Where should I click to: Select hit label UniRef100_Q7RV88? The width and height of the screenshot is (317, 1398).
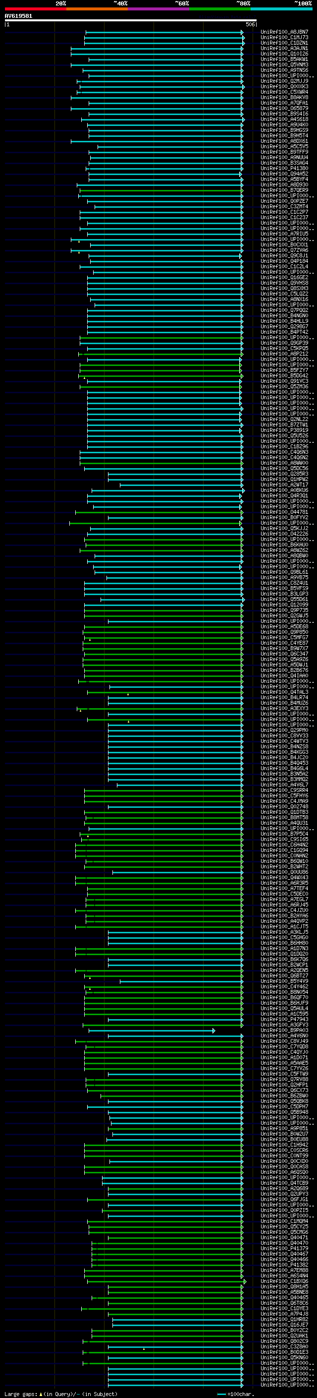tap(284, 1080)
